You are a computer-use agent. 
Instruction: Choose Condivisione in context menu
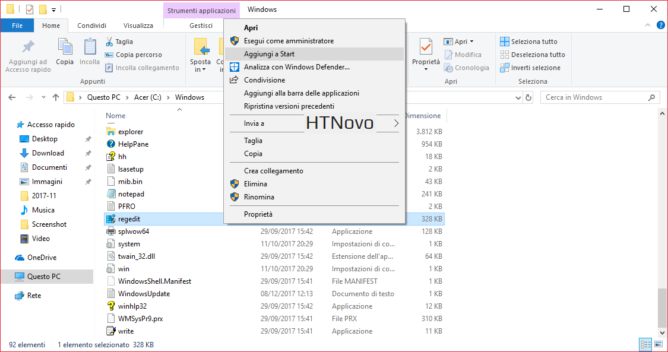tap(314, 80)
